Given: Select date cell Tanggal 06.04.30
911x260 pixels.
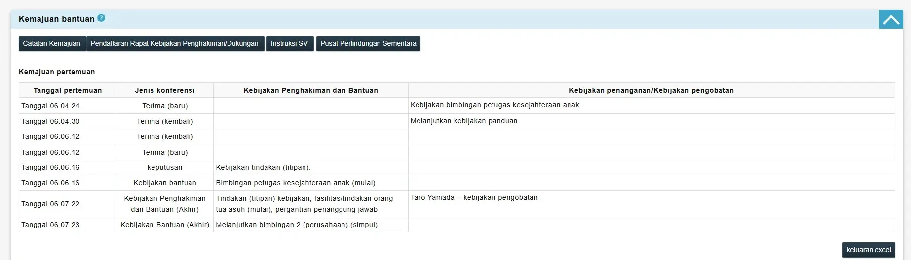Looking at the screenshot, I should [x=68, y=121].
